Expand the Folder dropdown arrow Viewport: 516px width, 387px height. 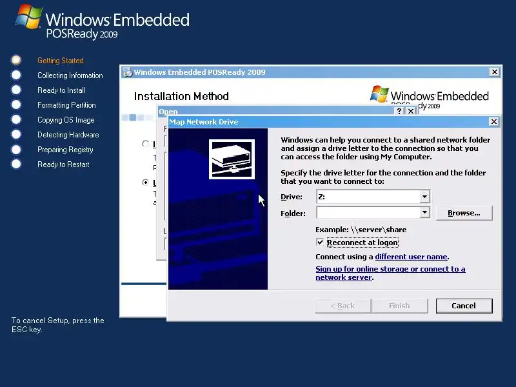click(424, 213)
